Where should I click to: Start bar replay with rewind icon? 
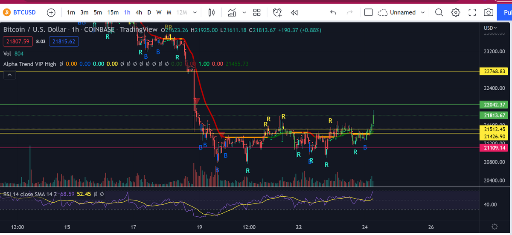pos(294,12)
